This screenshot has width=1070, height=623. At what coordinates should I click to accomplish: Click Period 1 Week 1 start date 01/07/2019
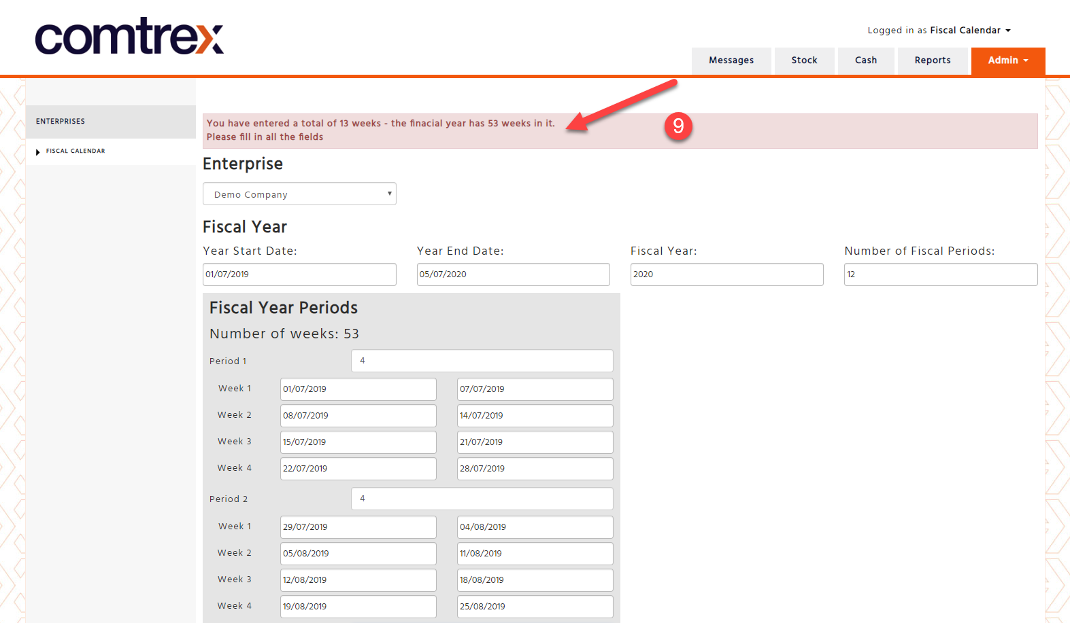click(358, 389)
